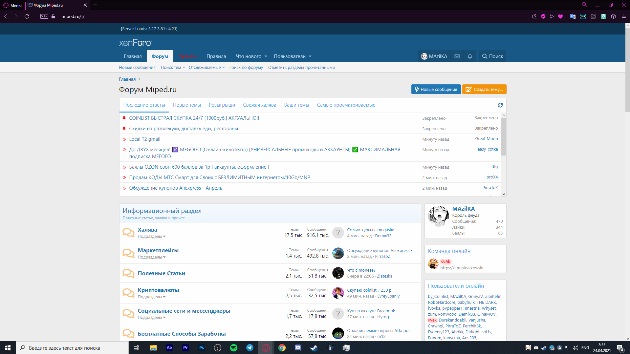Expand the Пользователи dropdown arrow

click(310, 56)
